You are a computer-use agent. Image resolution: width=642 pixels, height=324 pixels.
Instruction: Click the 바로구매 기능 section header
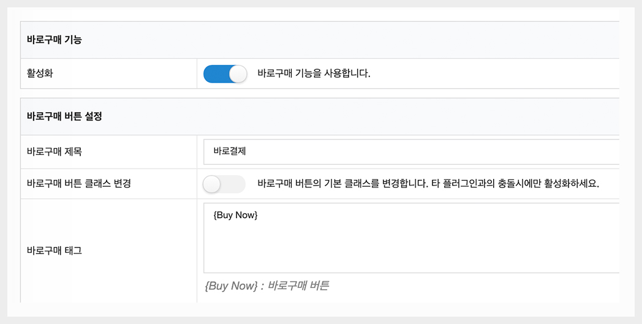pyautogui.click(x=55, y=40)
